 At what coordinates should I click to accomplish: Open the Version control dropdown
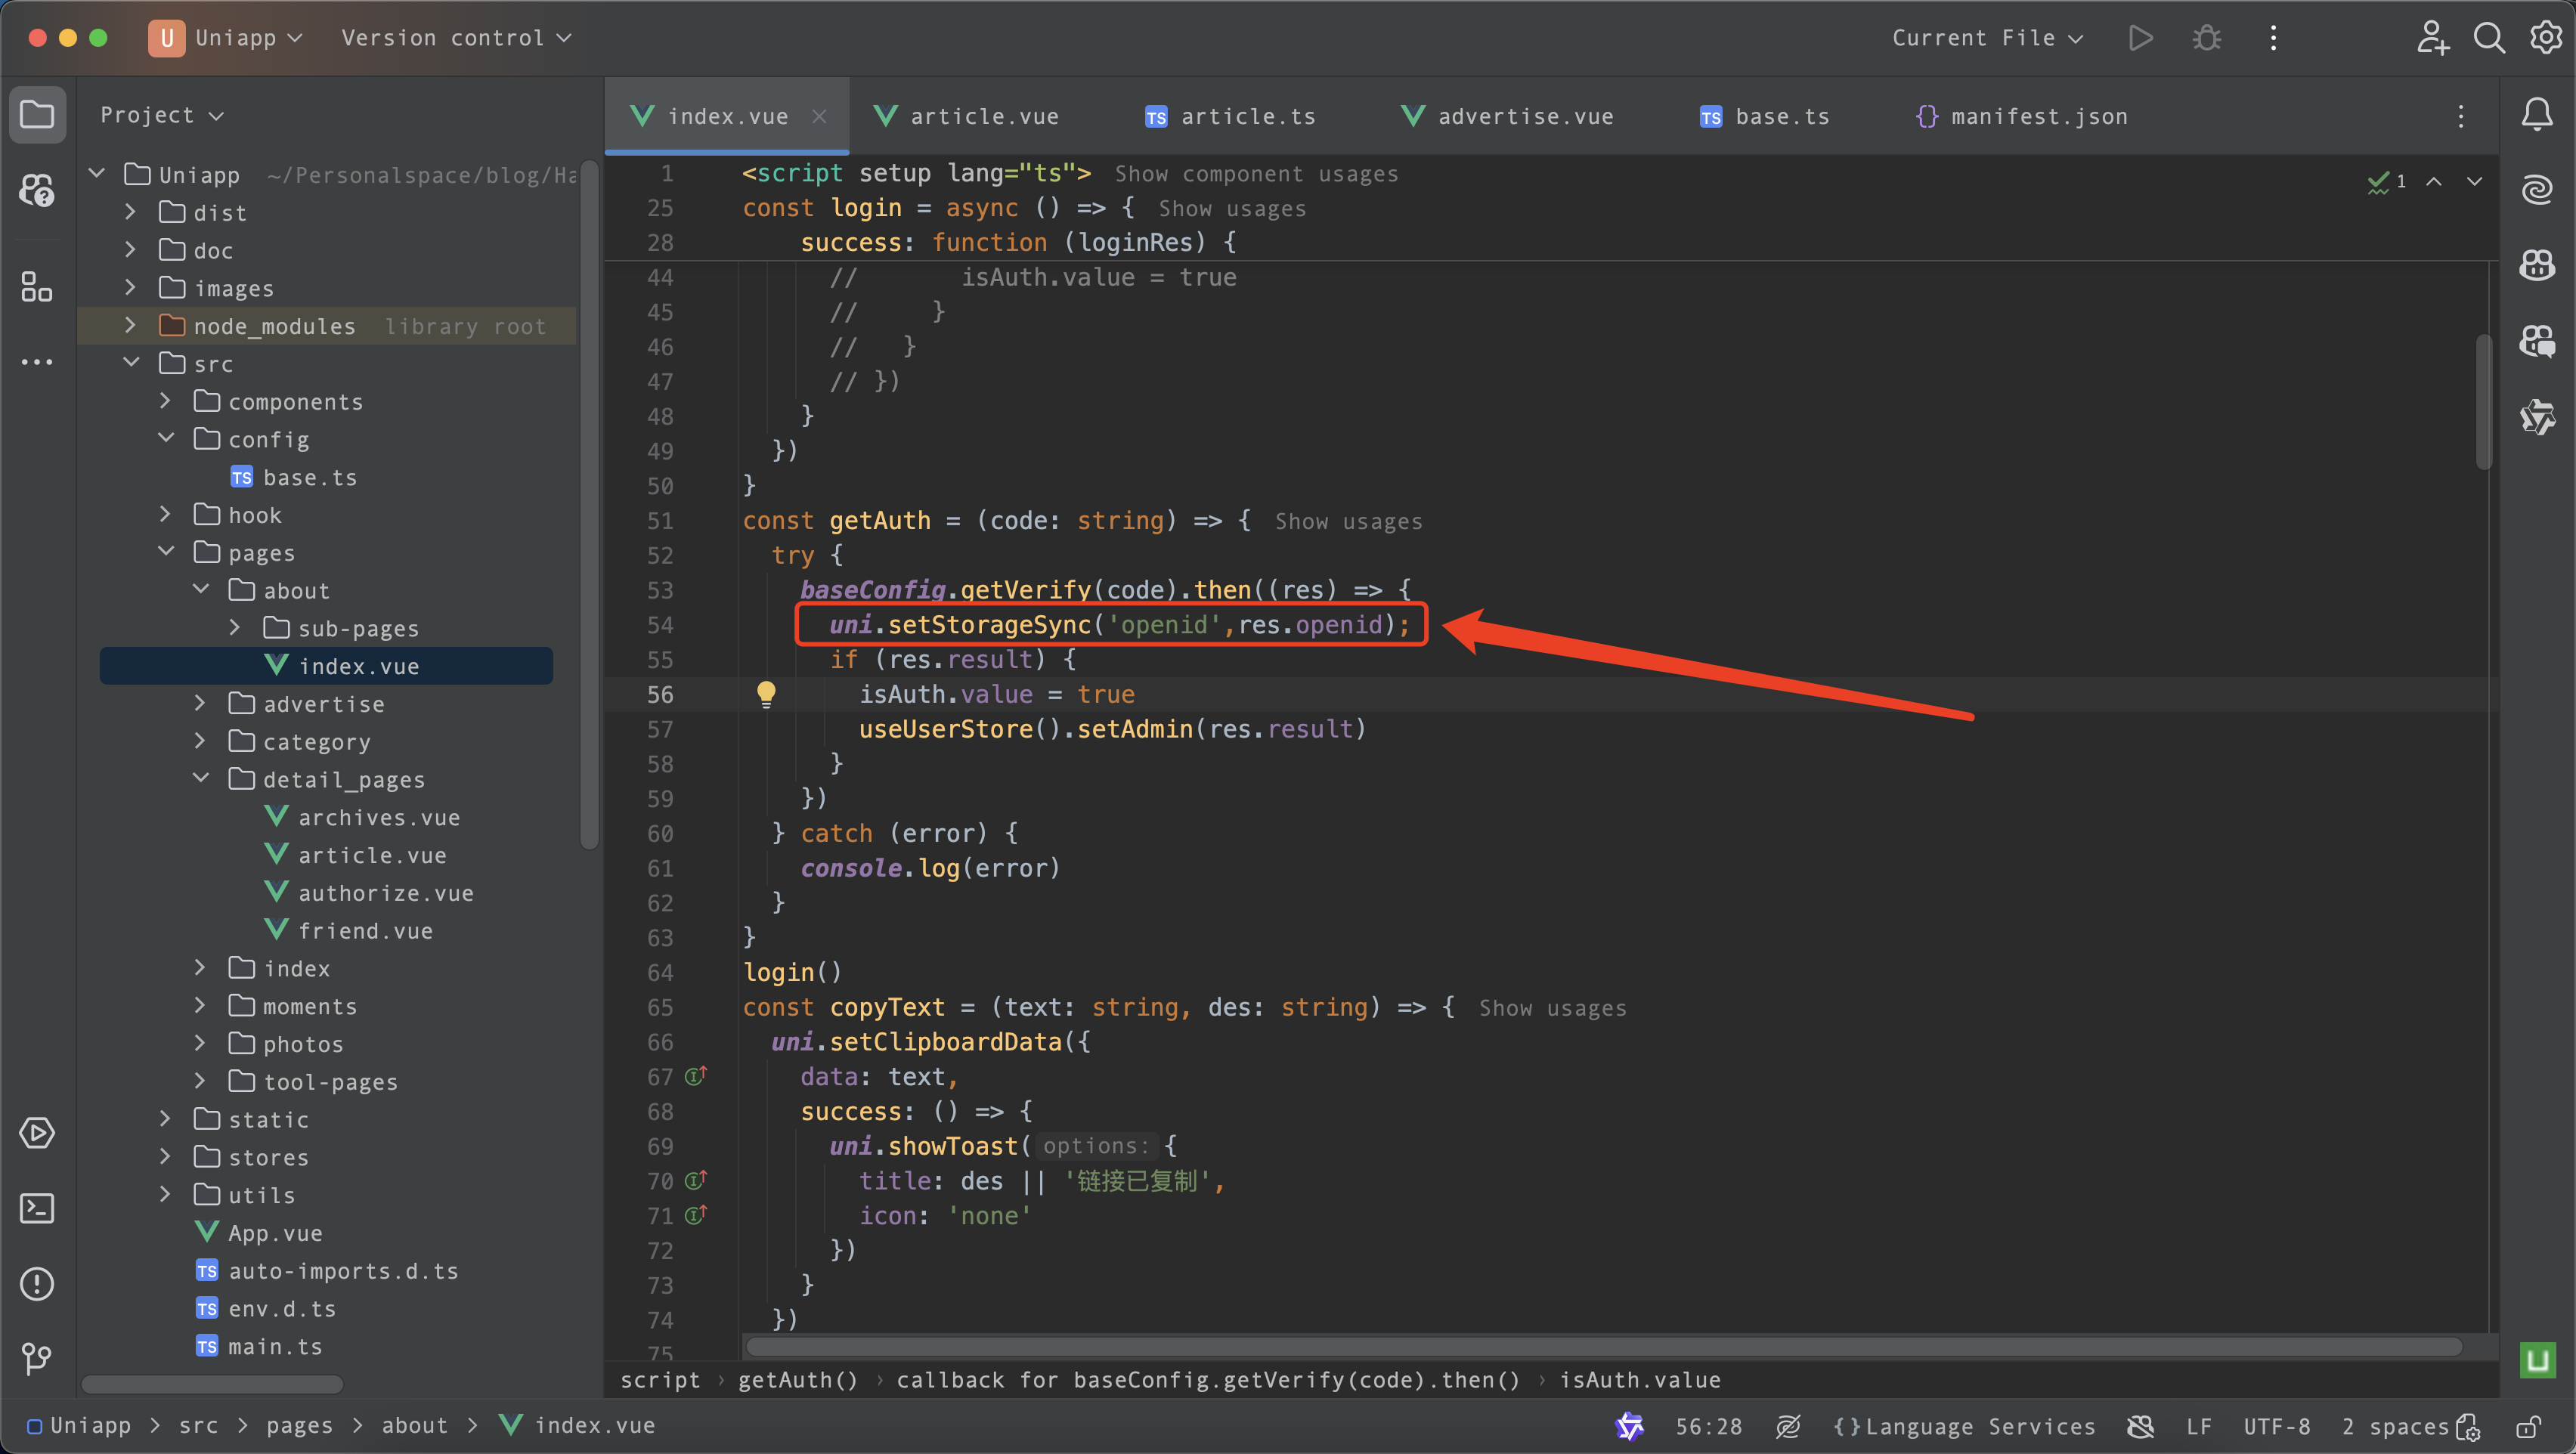[x=456, y=38]
